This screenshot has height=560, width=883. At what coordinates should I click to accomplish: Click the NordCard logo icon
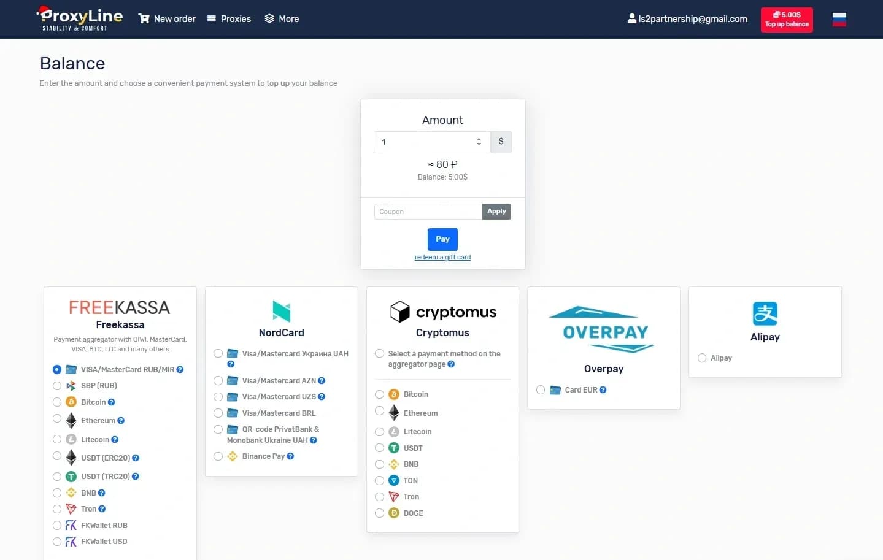281,312
